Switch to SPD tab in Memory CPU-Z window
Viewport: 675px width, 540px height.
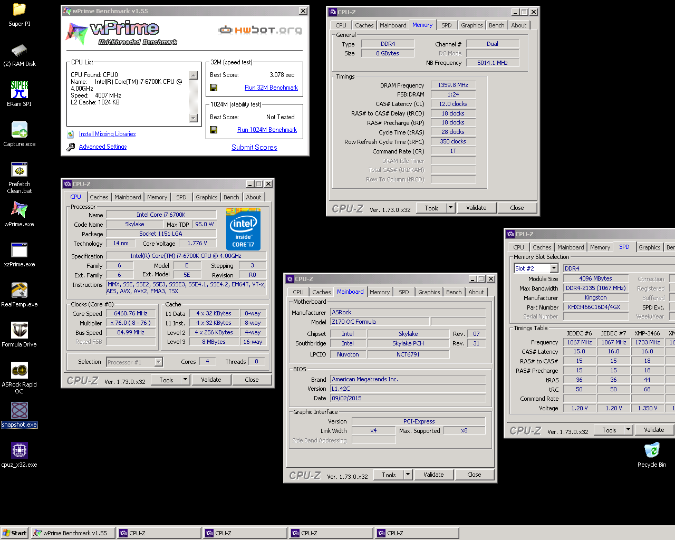pos(447,25)
